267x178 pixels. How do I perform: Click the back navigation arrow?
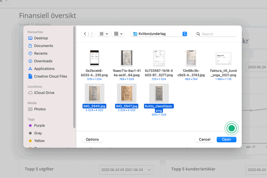coord(85,34)
